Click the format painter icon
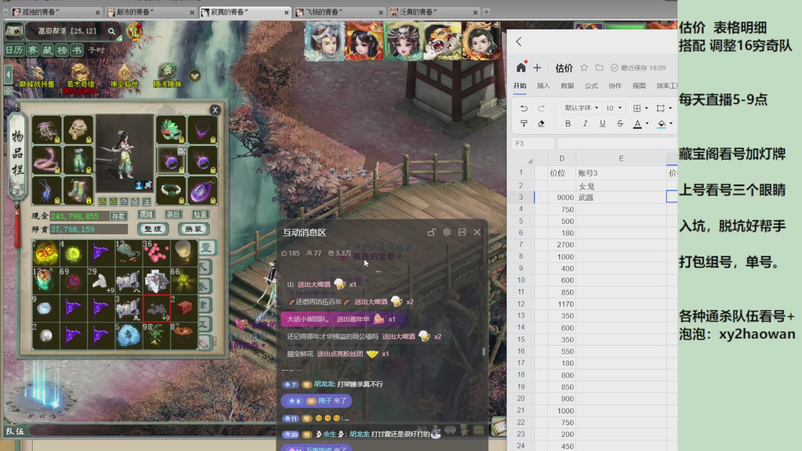This screenshot has height=451, width=802. point(524,124)
